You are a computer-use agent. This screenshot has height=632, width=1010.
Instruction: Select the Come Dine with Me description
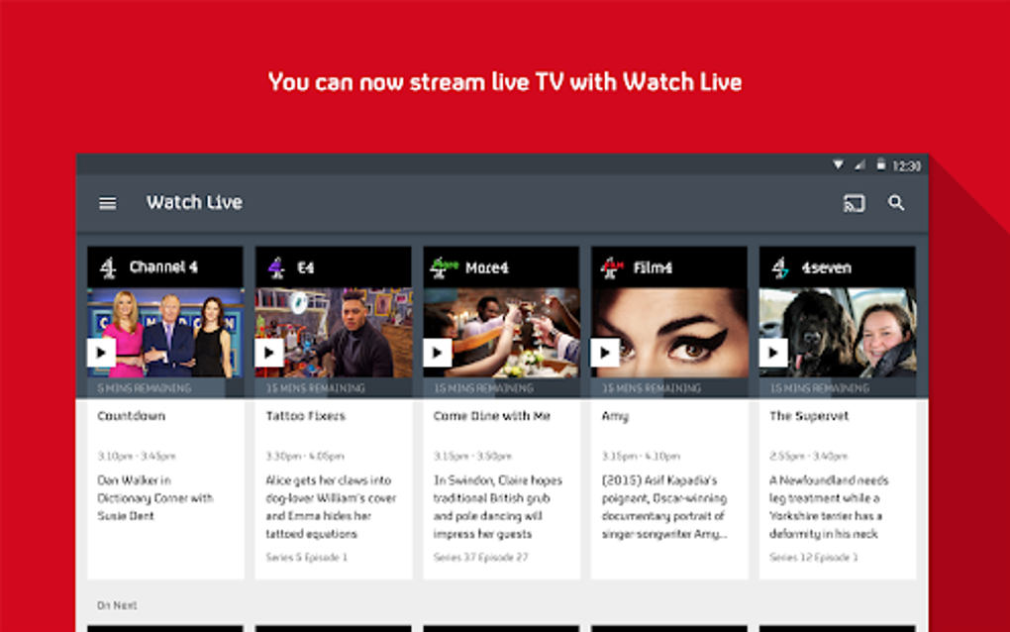click(498, 507)
